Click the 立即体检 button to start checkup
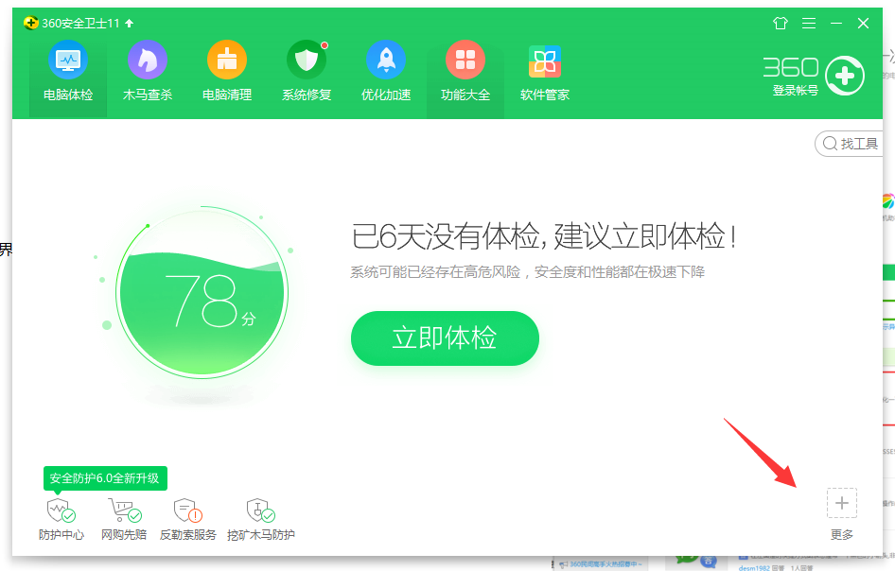 coord(445,337)
